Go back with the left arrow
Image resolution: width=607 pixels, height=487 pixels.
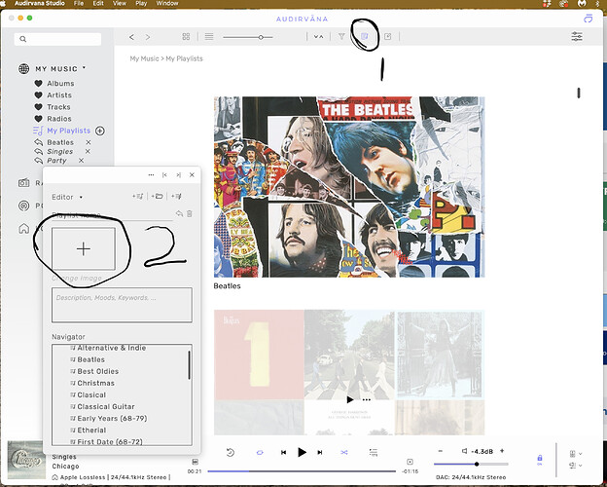131,37
